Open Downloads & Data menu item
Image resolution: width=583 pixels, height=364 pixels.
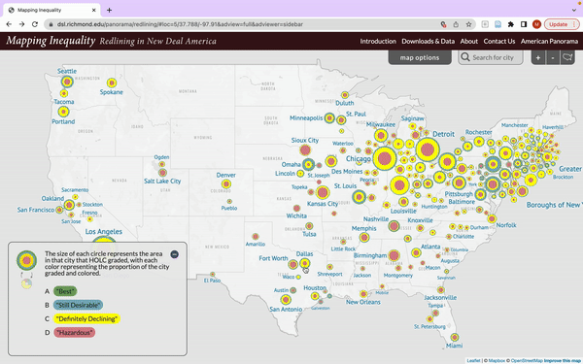click(428, 41)
